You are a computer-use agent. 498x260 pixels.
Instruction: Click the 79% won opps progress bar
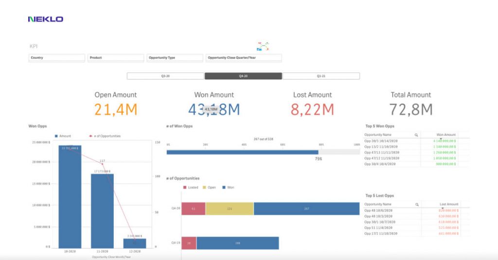pyautogui.click(x=243, y=152)
